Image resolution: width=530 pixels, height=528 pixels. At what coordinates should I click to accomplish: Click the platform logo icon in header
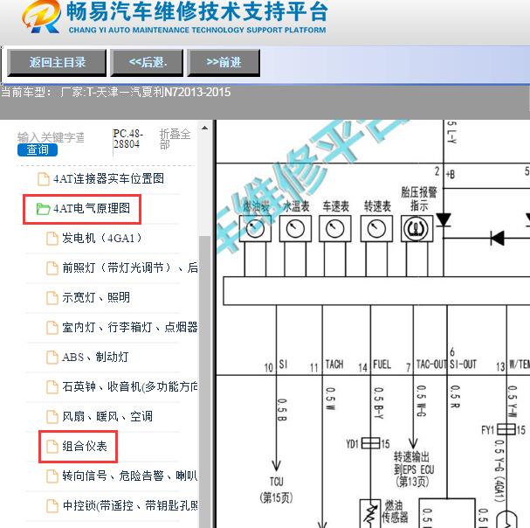[41, 17]
